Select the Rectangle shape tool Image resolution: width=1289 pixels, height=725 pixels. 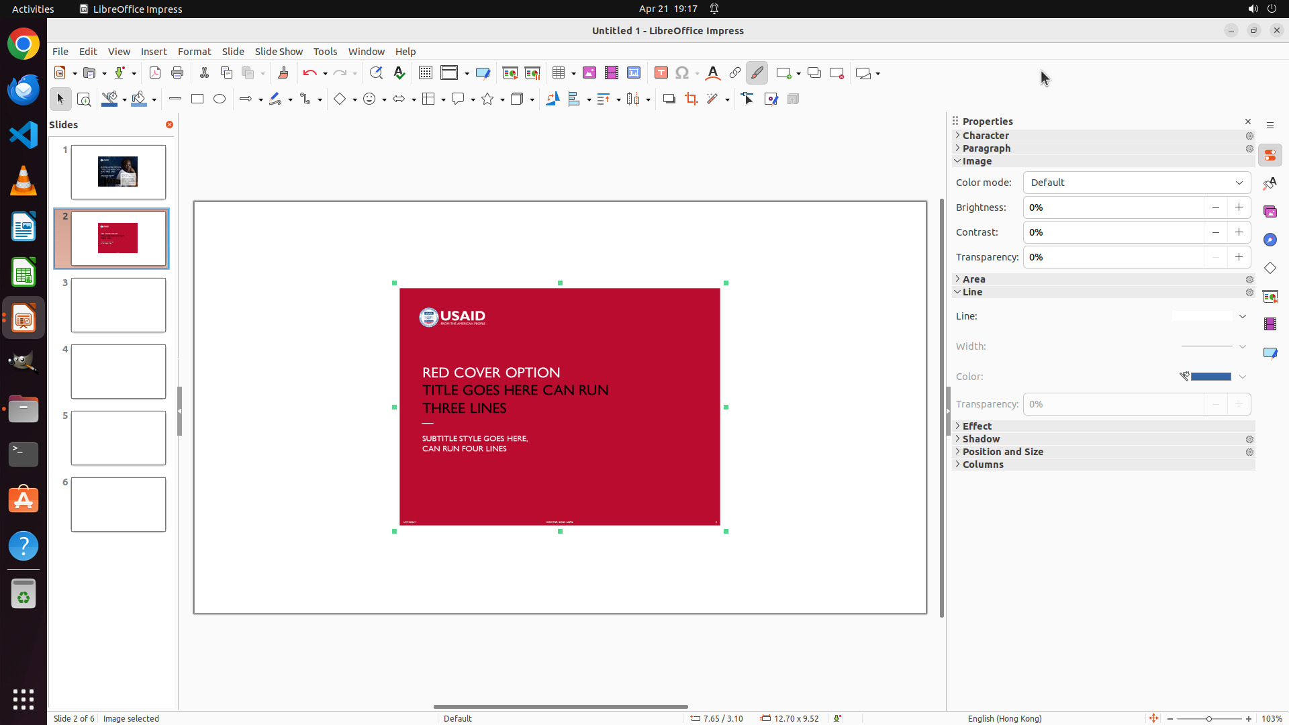(x=197, y=99)
